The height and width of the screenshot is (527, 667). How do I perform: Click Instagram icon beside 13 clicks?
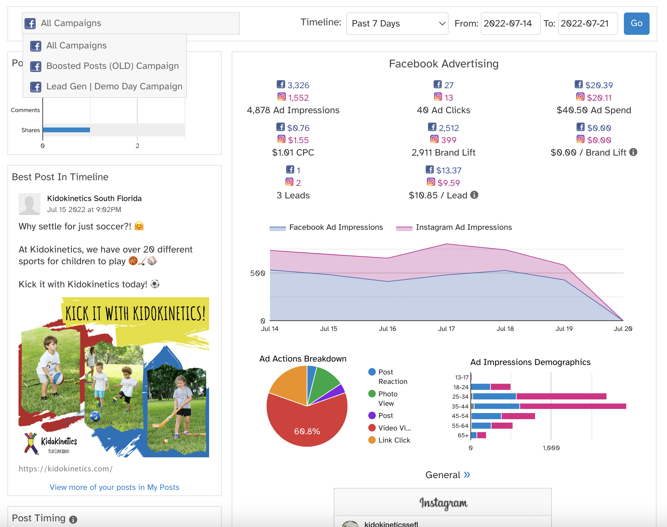point(438,97)
